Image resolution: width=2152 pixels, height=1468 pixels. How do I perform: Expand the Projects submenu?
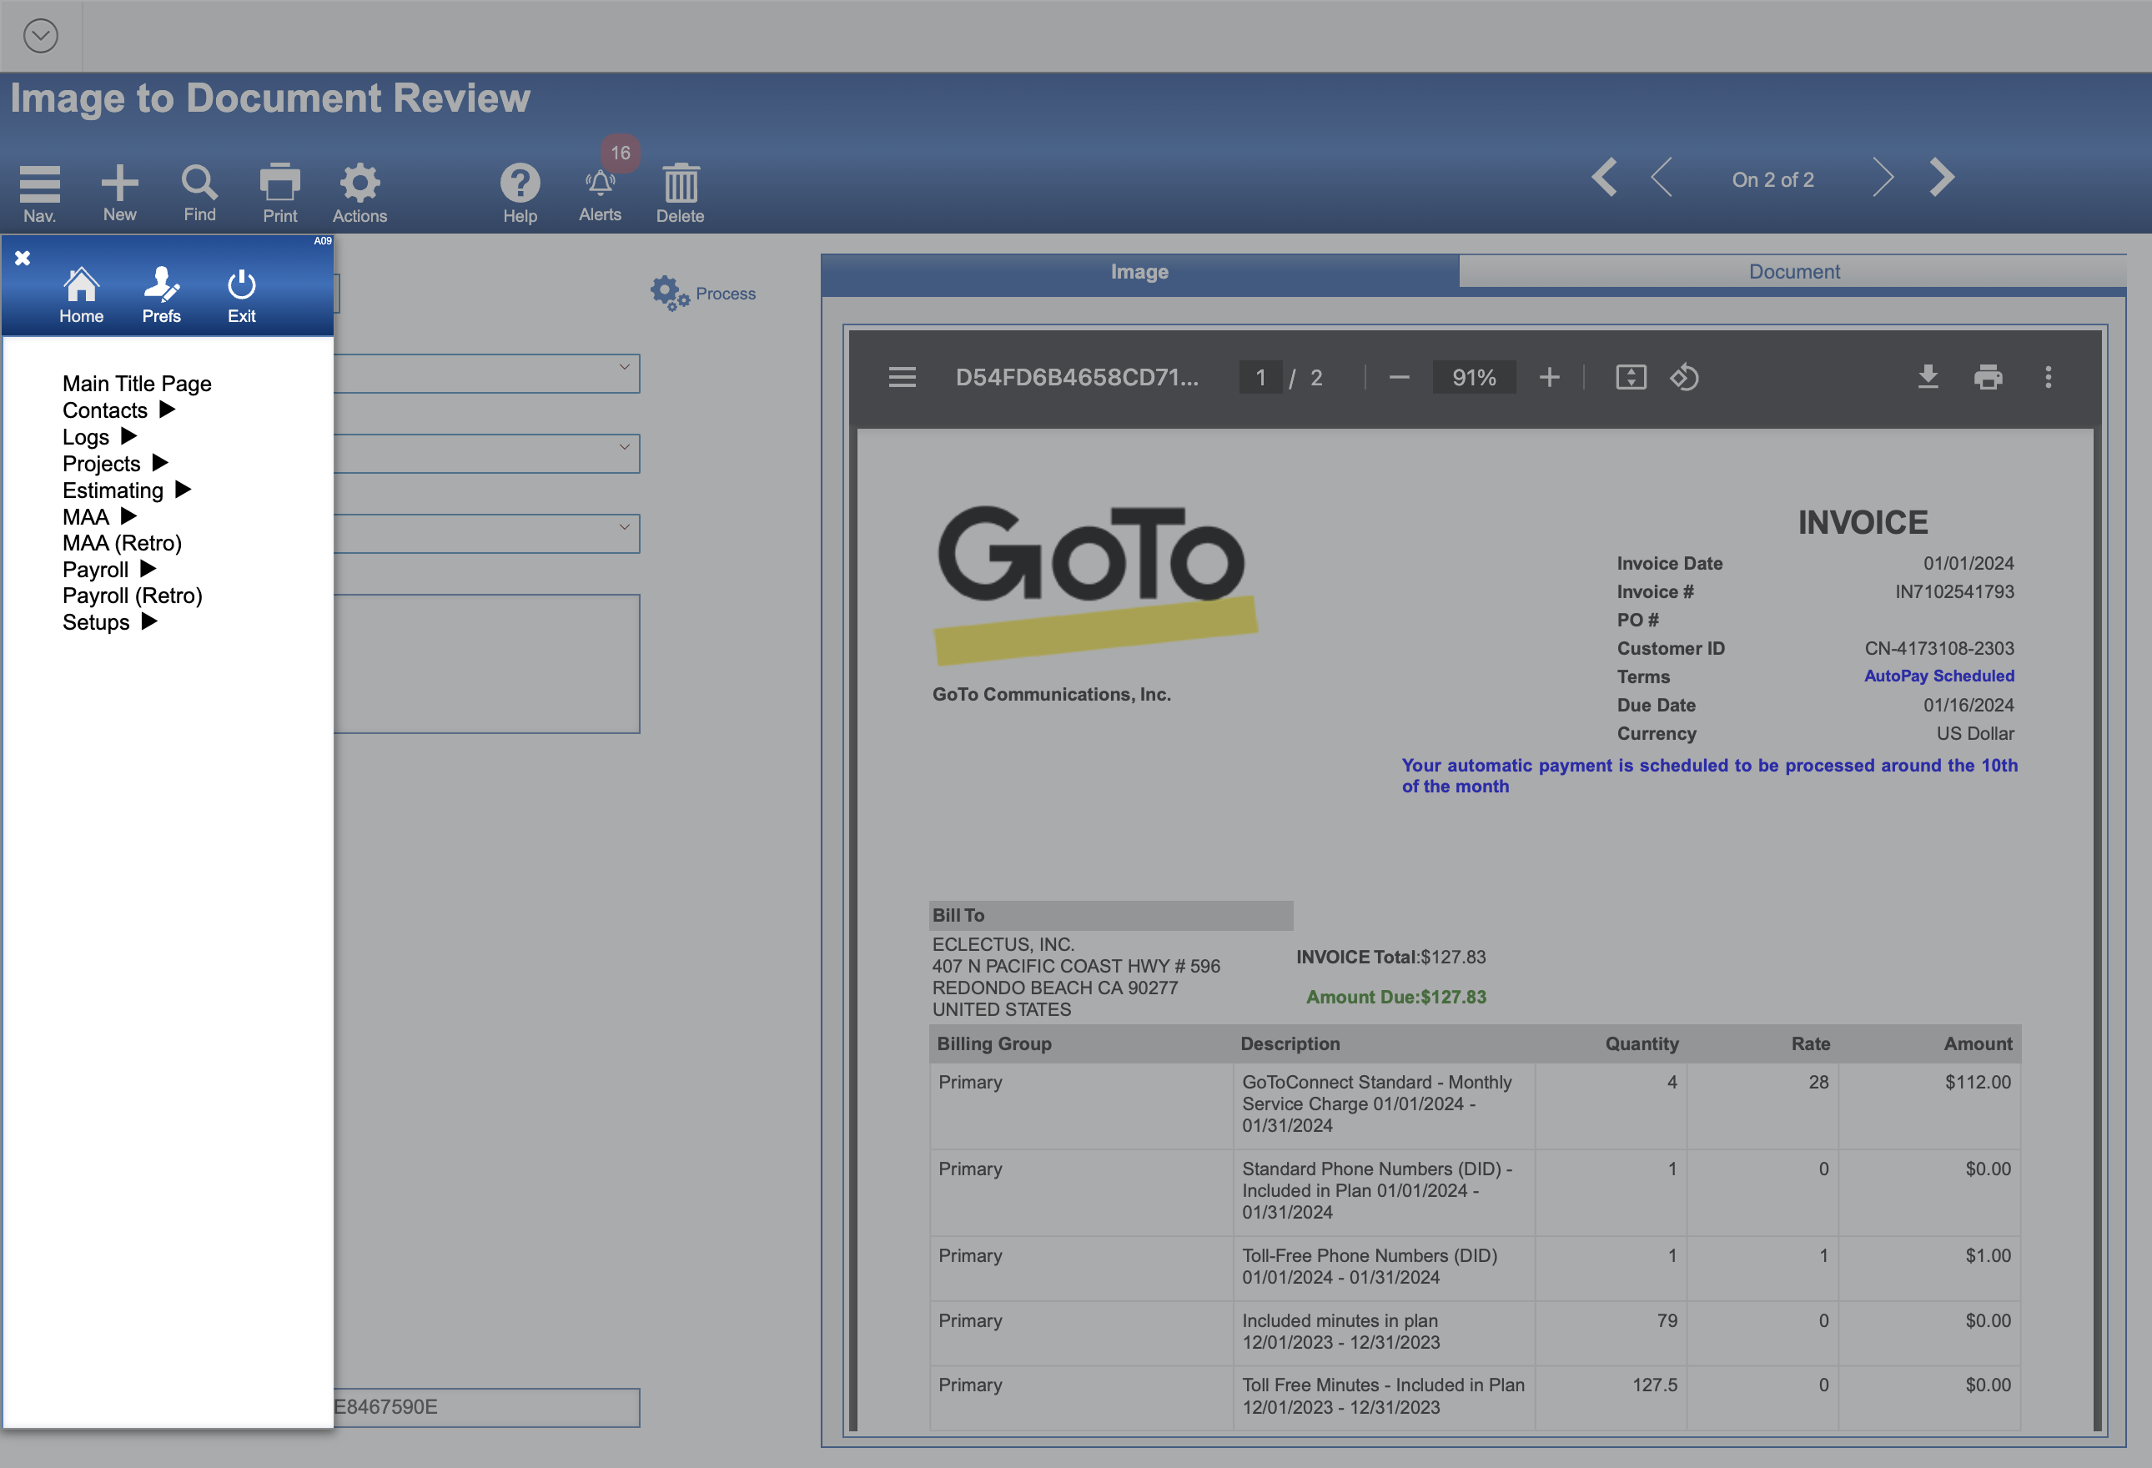tap(116, 463)
